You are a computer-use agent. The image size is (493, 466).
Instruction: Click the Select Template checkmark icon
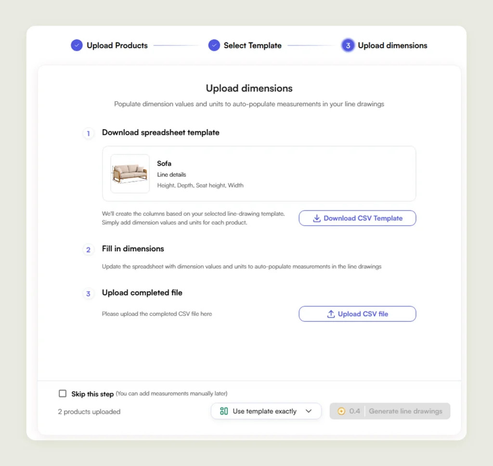tap(214, 45)
